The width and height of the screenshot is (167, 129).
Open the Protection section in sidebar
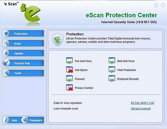(23, 34)
